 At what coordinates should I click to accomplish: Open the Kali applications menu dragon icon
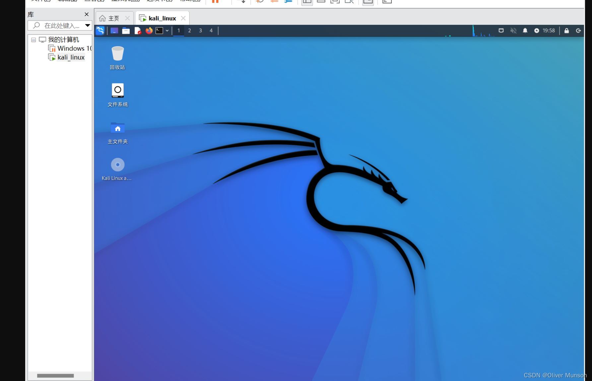[x=100, y=31]
